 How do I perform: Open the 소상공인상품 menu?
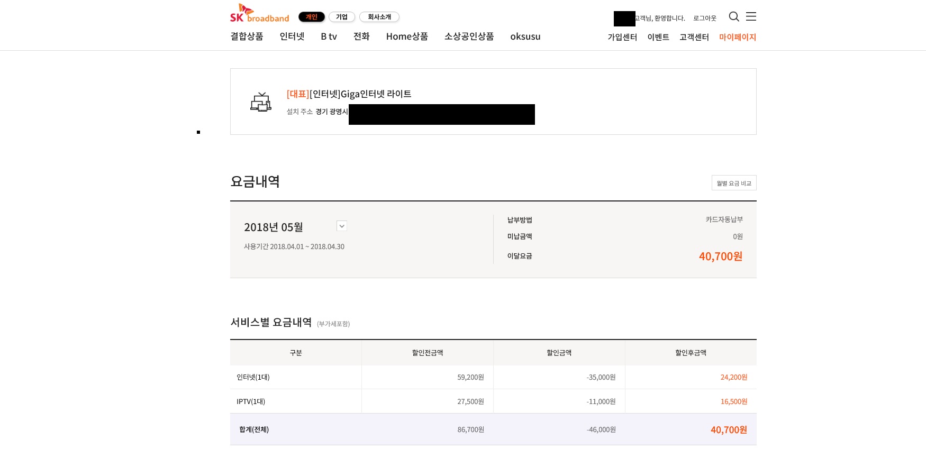point(469,36)
